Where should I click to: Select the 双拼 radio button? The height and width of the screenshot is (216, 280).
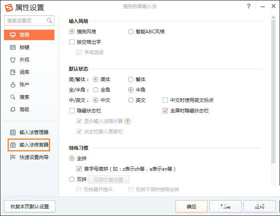(x=72, y=179)
